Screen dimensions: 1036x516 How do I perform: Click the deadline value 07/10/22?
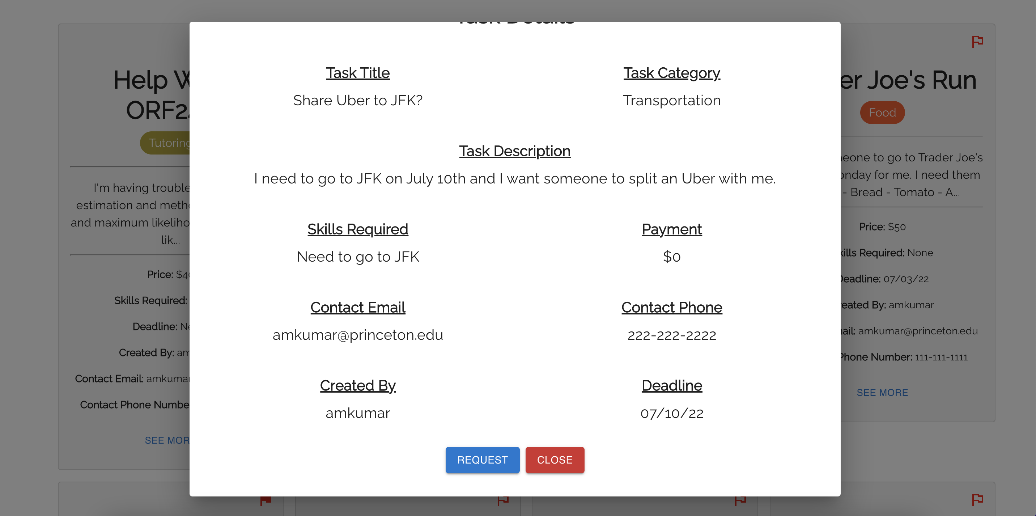[x=671, y=413]
